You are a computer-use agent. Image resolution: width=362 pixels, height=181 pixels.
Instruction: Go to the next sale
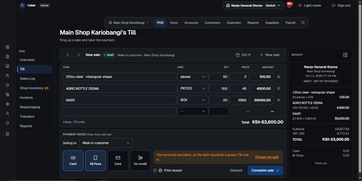coord(78,55)
